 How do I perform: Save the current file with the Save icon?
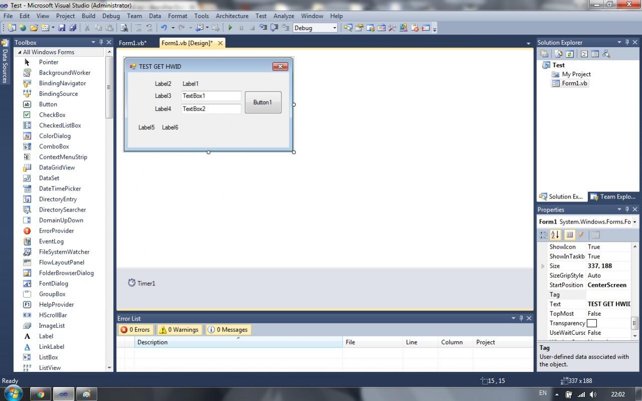point(62,28)
